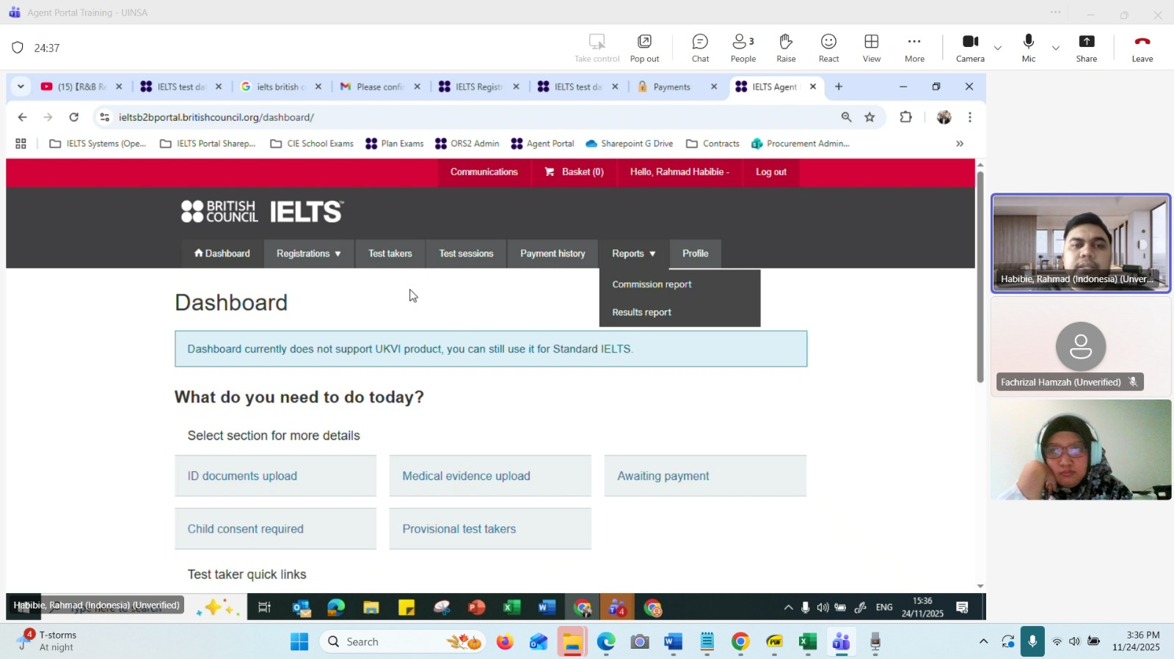Click the Awaiting payment link
This screenshot has width=1174, height=659.
[663, 476]
